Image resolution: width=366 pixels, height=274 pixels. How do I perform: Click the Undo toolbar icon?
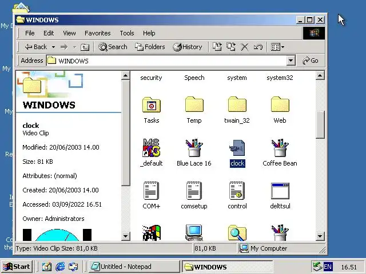coord(258,47)
